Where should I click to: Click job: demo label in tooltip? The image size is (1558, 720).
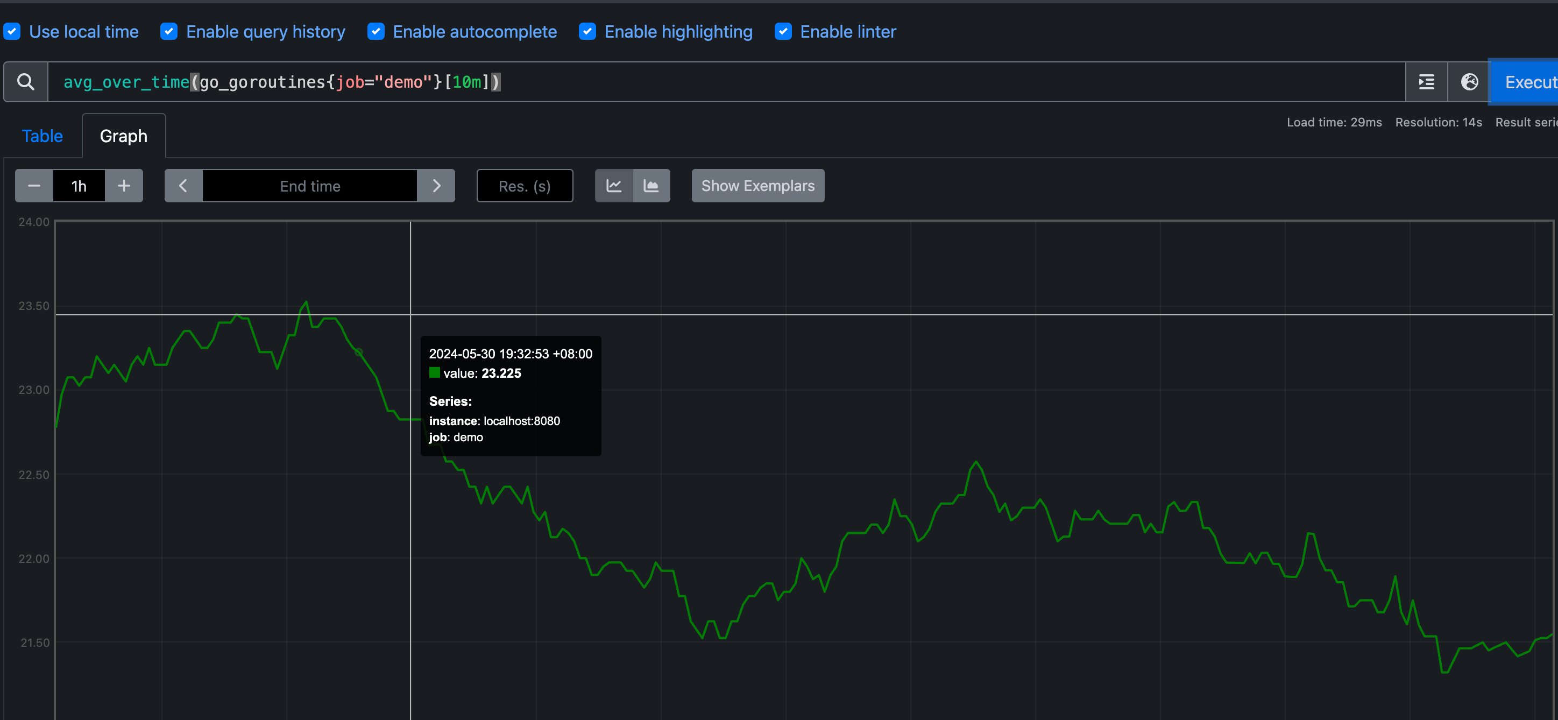point(456,437)
